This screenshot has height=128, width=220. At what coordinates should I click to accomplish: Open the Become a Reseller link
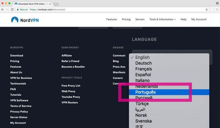73,67
